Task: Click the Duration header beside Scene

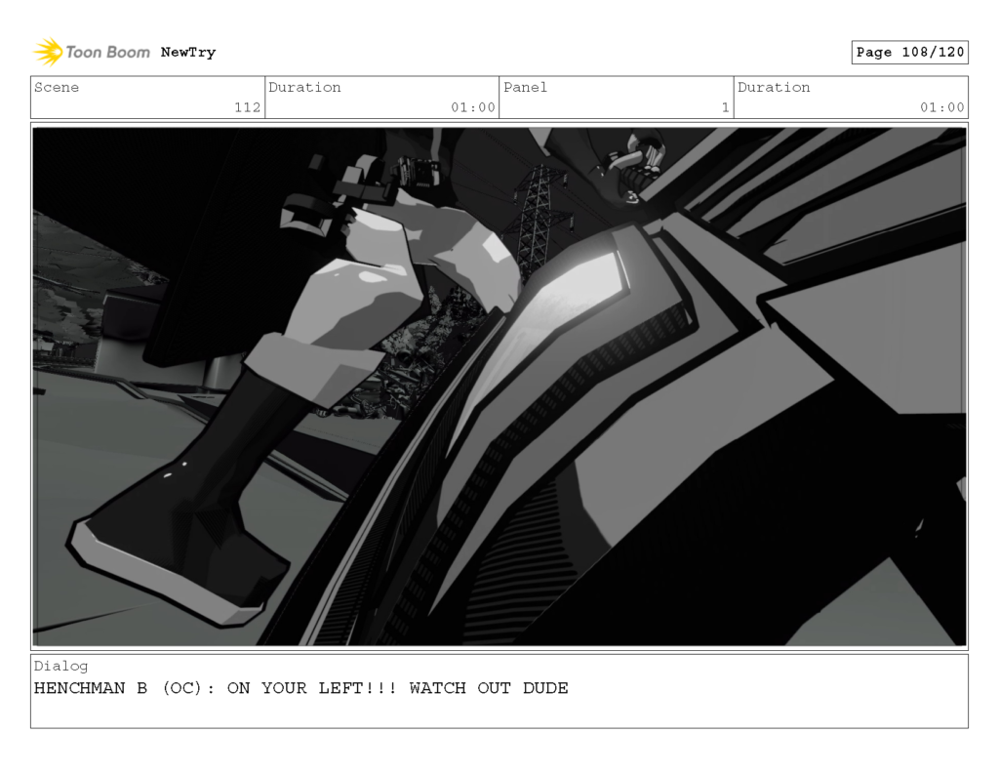Action: 305,87
